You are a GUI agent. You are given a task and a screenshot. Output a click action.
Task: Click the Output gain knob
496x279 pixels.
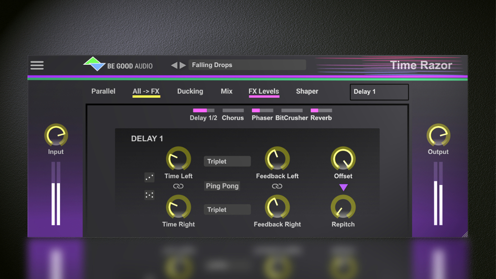[438, 135]
